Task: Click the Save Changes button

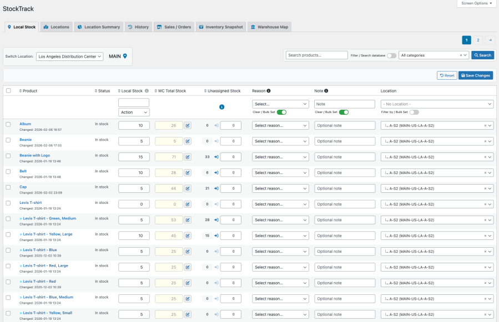Action: (475, 75)
